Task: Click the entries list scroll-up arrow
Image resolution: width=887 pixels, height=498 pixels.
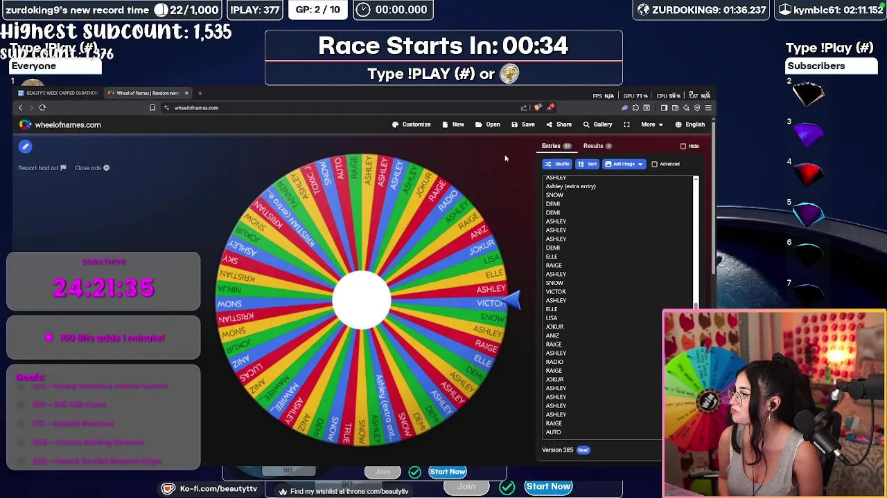Action: pos(696,180)
